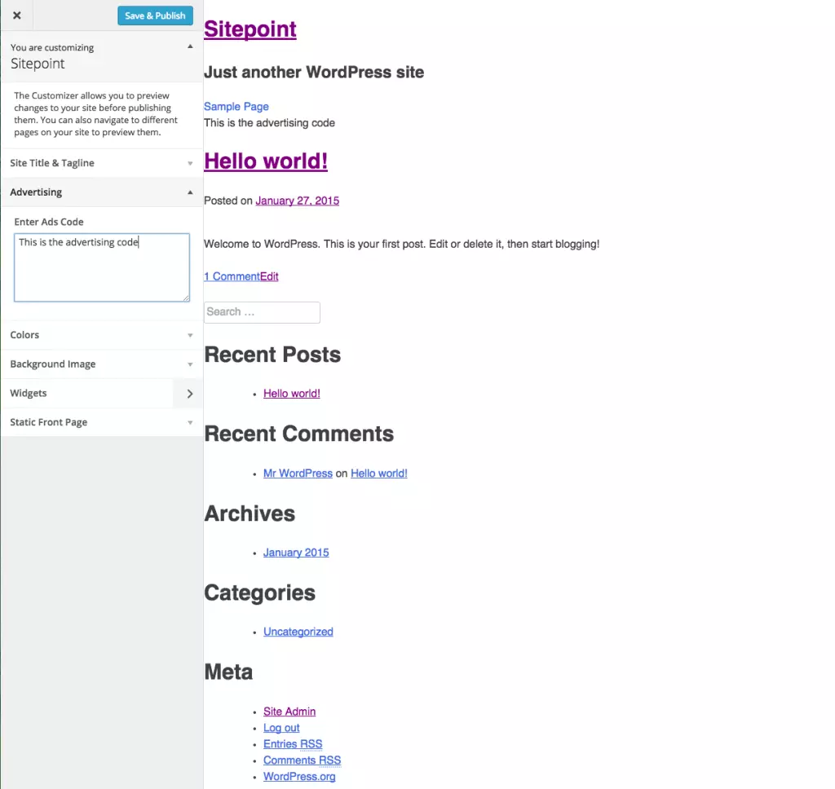Click the Save & Publish button

155,15
